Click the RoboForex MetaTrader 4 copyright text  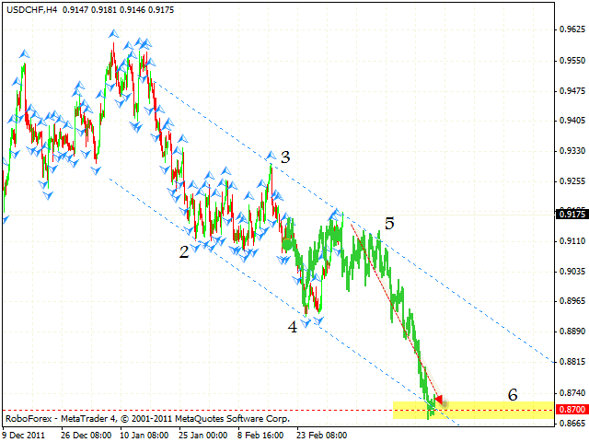click(x=147, y=418)
